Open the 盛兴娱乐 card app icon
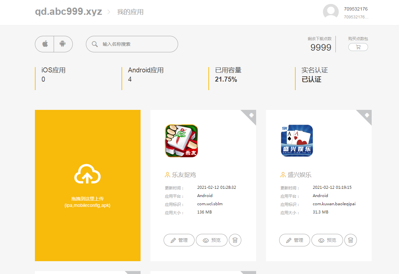 (297, 141)
